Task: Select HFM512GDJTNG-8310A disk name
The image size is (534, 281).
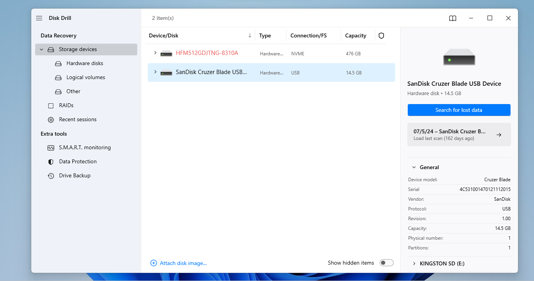Action: 207,53
